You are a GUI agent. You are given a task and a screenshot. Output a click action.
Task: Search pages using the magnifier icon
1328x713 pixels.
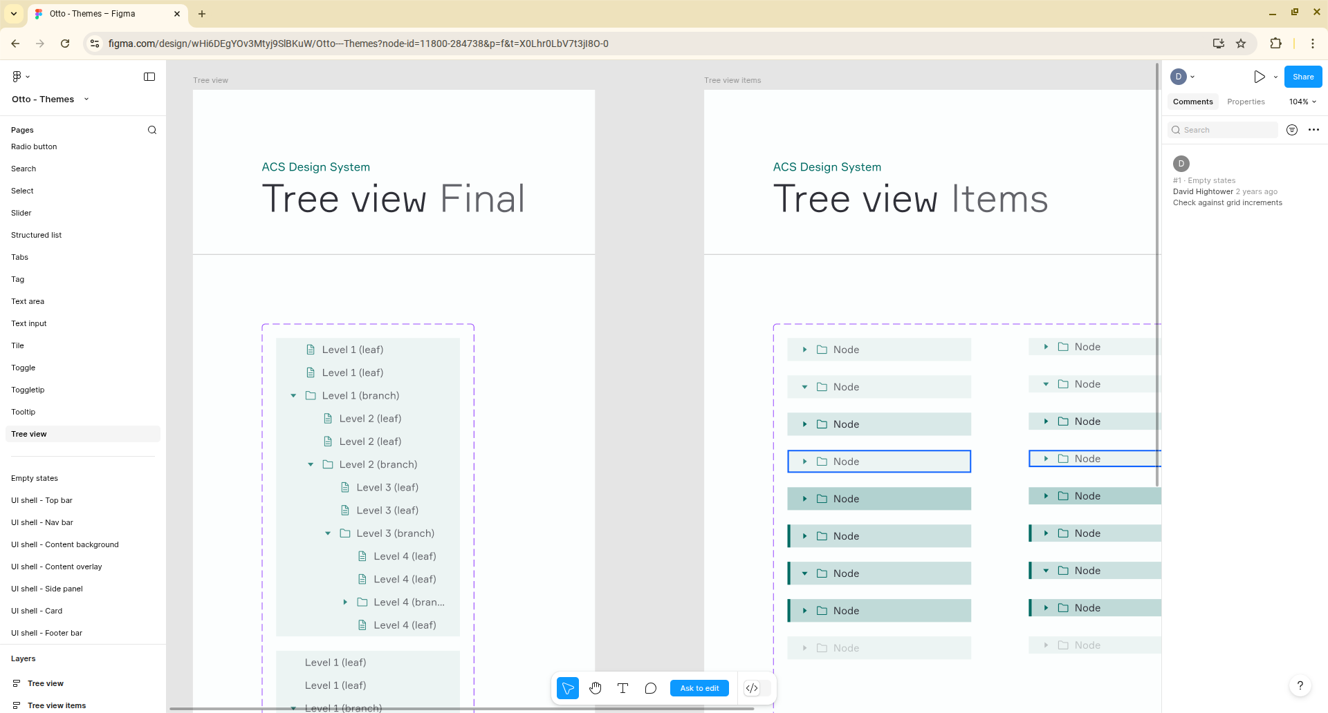pyautogui.click(x=152, y=130)
